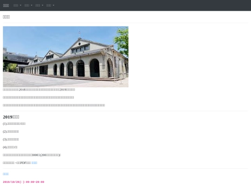251x188 pixels.
Task: Select the list line beginning with (2).
Action: (x=11, y=131)
